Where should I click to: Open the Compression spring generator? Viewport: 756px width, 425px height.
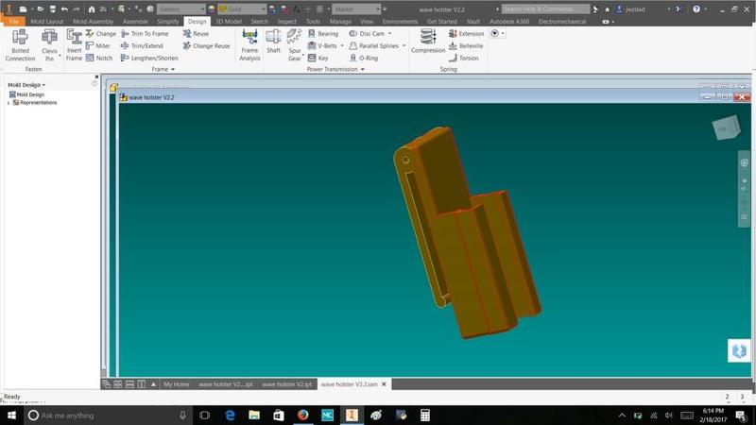tap(428, 41)
